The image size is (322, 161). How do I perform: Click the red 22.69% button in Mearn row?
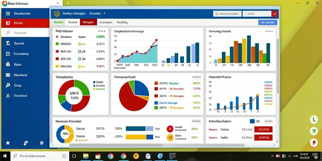point(263,130)
